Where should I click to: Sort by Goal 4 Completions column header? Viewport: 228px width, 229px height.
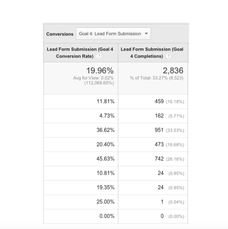pos(152,52)
